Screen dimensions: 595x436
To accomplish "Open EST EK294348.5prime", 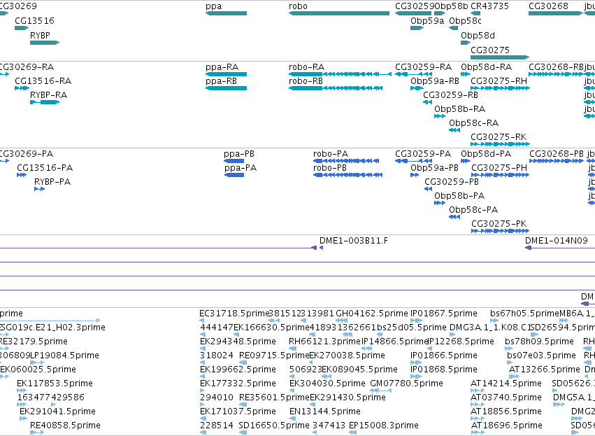I will 238,342.
